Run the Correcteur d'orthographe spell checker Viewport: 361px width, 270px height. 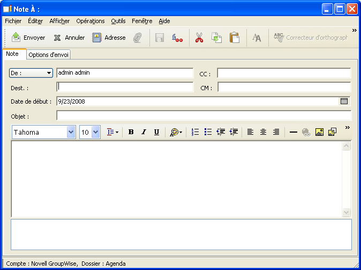point(311,38)
